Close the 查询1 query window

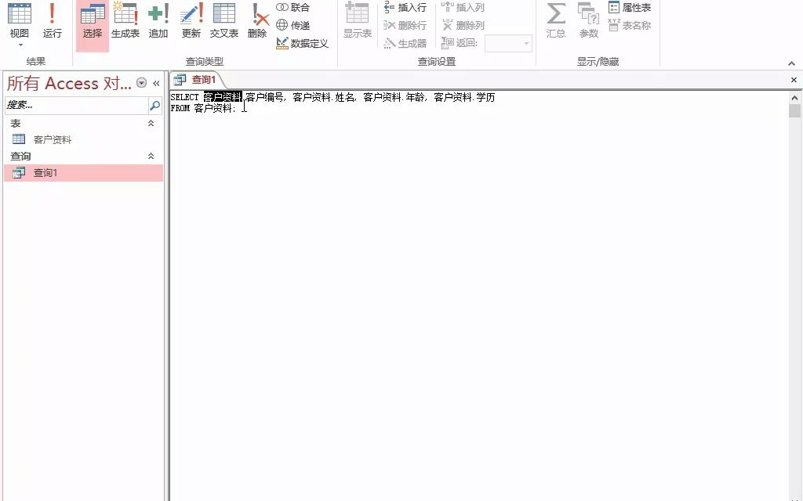pos(794,80)
